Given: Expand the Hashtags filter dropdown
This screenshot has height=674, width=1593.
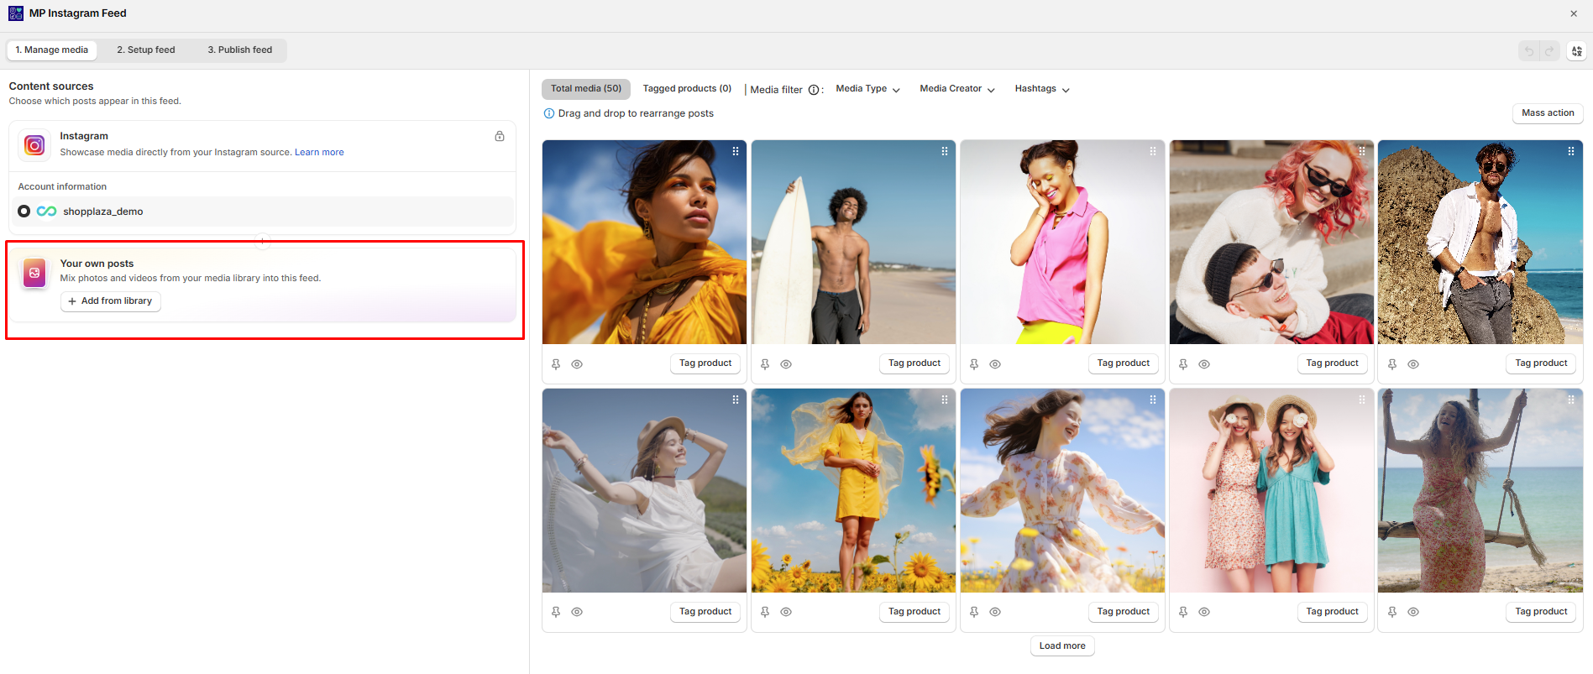Looking at the screenshot, I should tap(1042, 89).
